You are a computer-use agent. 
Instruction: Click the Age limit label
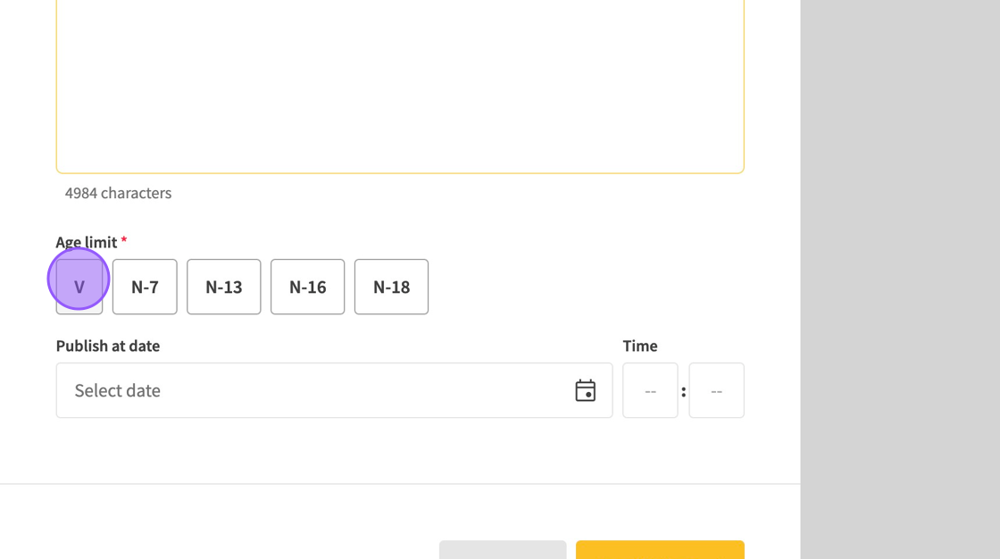pyautogui.click(x=87, y=242)
